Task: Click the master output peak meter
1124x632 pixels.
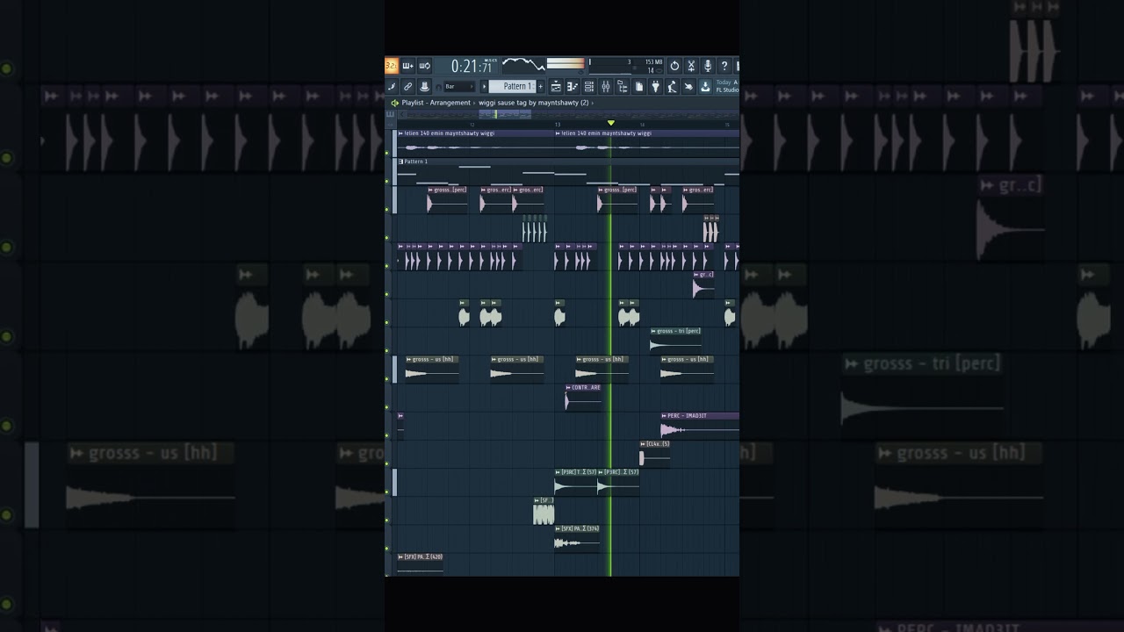Action: point(566,64)
